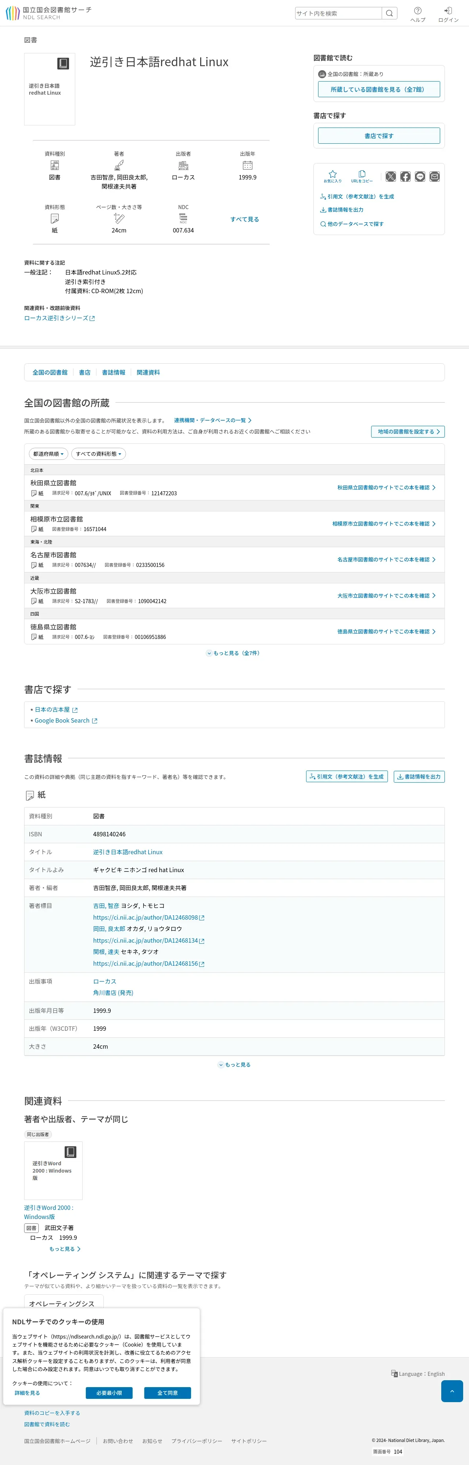
Task: Share on Facebook icon
Action: [405, 176]
